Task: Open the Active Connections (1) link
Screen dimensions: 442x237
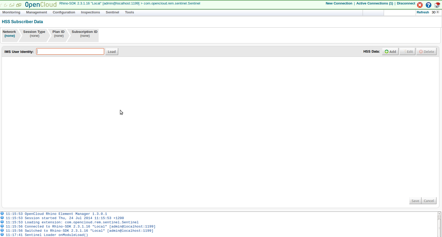Action: click(374, 3)
